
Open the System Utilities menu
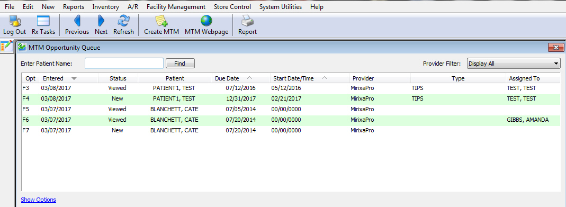click(x=281, y=7)
